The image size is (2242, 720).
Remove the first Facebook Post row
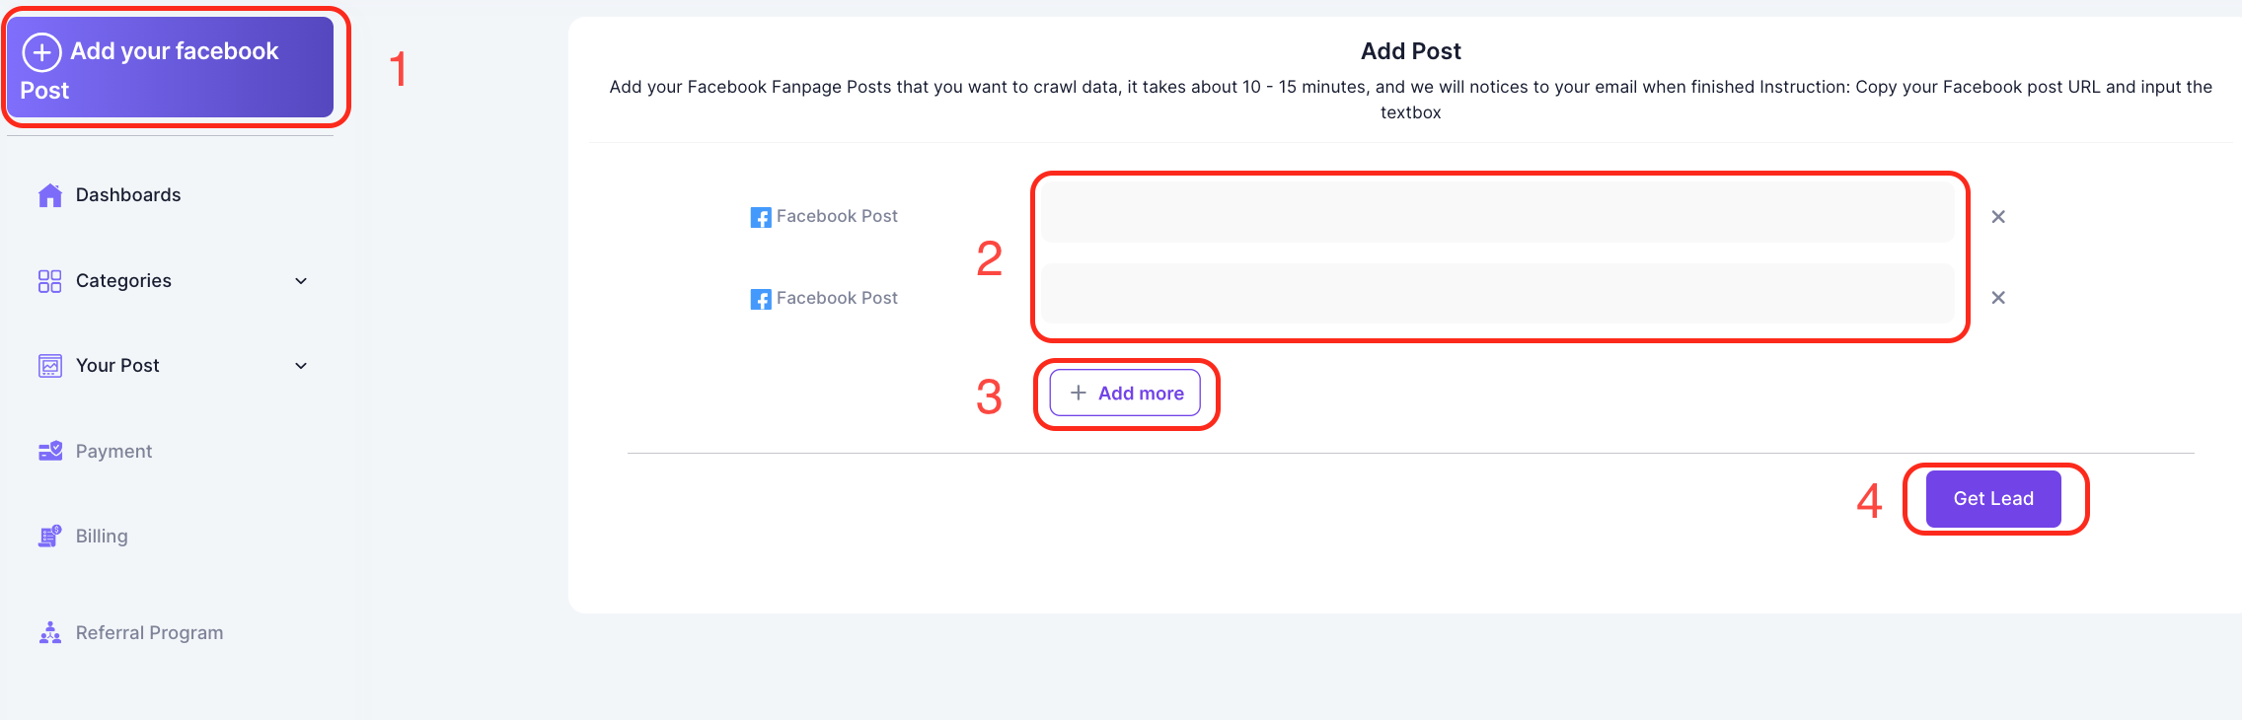click(1998, 217)
